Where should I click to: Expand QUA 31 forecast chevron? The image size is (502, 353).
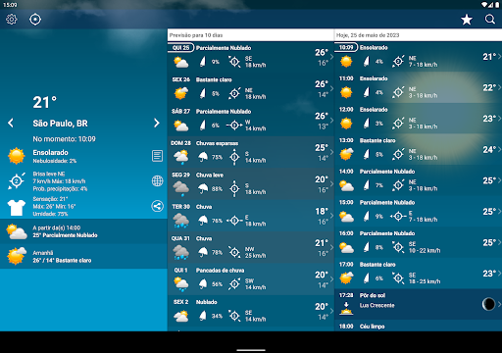pyautogui.click(x=331, y=247)
